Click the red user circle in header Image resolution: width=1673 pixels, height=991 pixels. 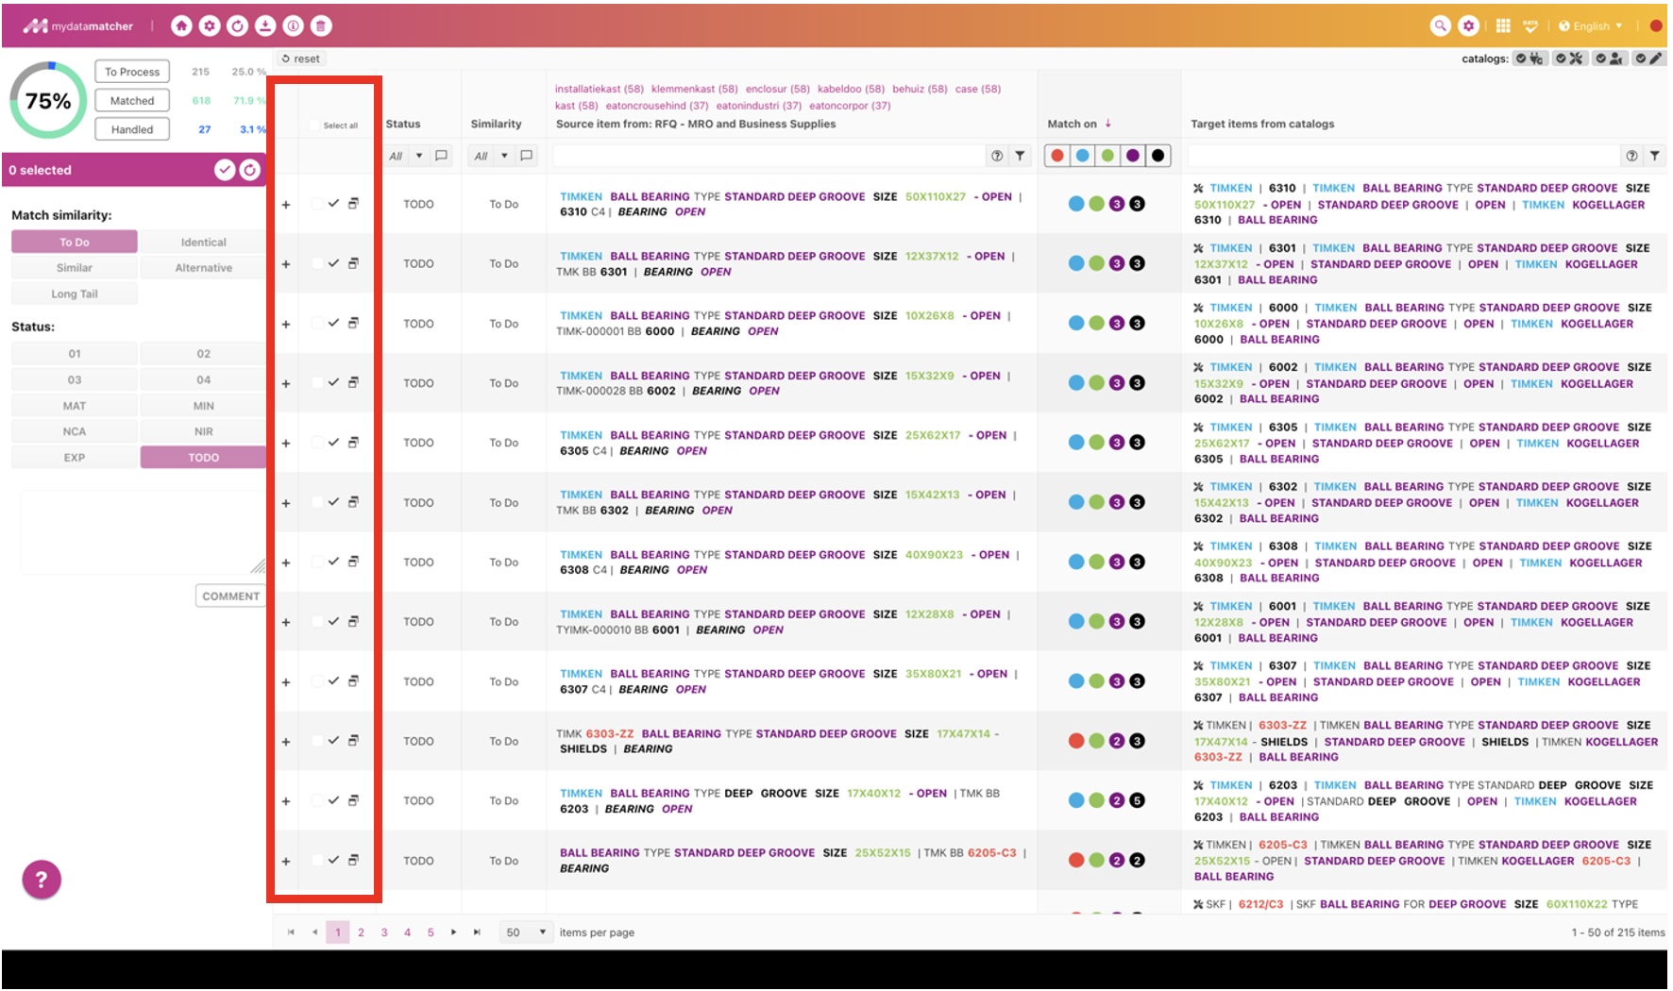coord(1655,26)
